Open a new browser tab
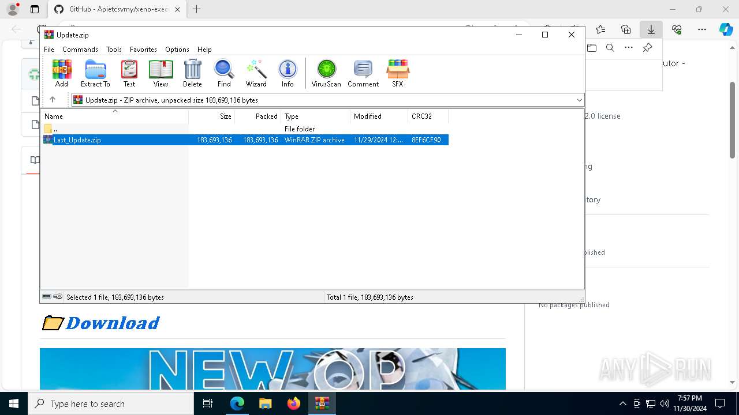The image size is (739, 415). click(x=197, y=9)
